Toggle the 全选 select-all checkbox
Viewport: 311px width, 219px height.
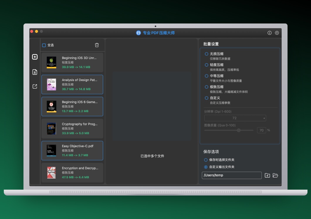[44, 45]
